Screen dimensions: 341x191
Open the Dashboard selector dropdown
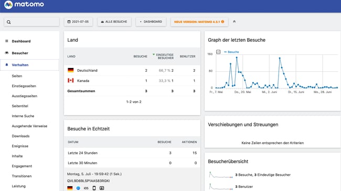pyautogui.click(x=151, y=21)
